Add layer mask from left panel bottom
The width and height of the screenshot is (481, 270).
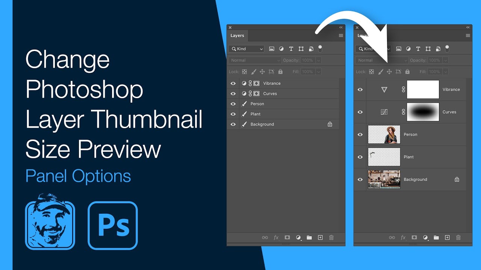pyautogui.click(x=287, y=237)
